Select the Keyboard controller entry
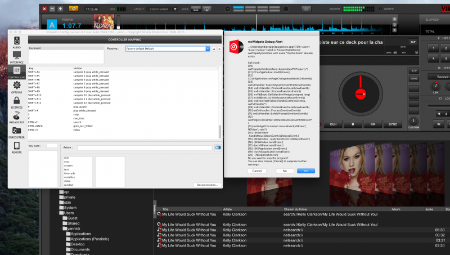 pyautogui.click(x=66, y=48)
